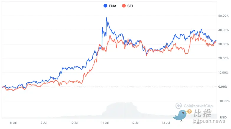Click the blue bird bitpush logo

point(180,115)
